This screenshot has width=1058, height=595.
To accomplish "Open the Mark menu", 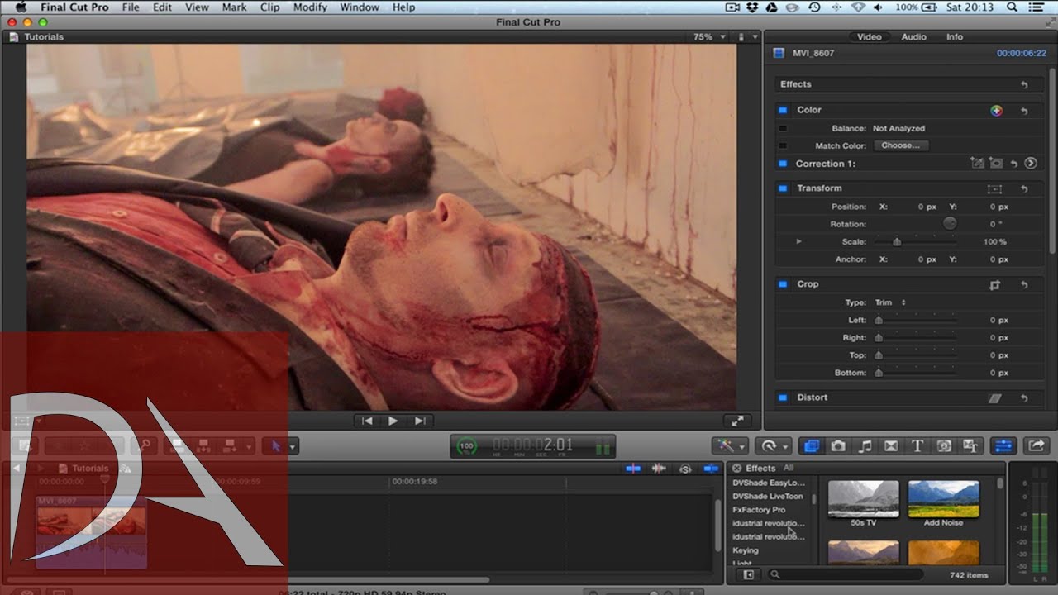I will point(234,7).
